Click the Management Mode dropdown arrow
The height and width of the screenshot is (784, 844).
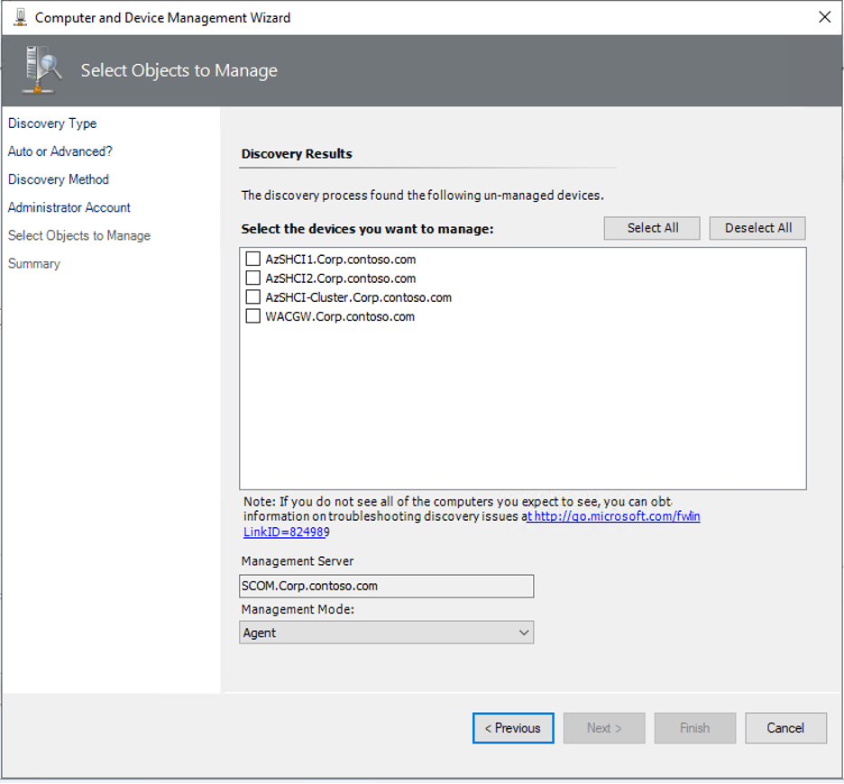point(524,633)
